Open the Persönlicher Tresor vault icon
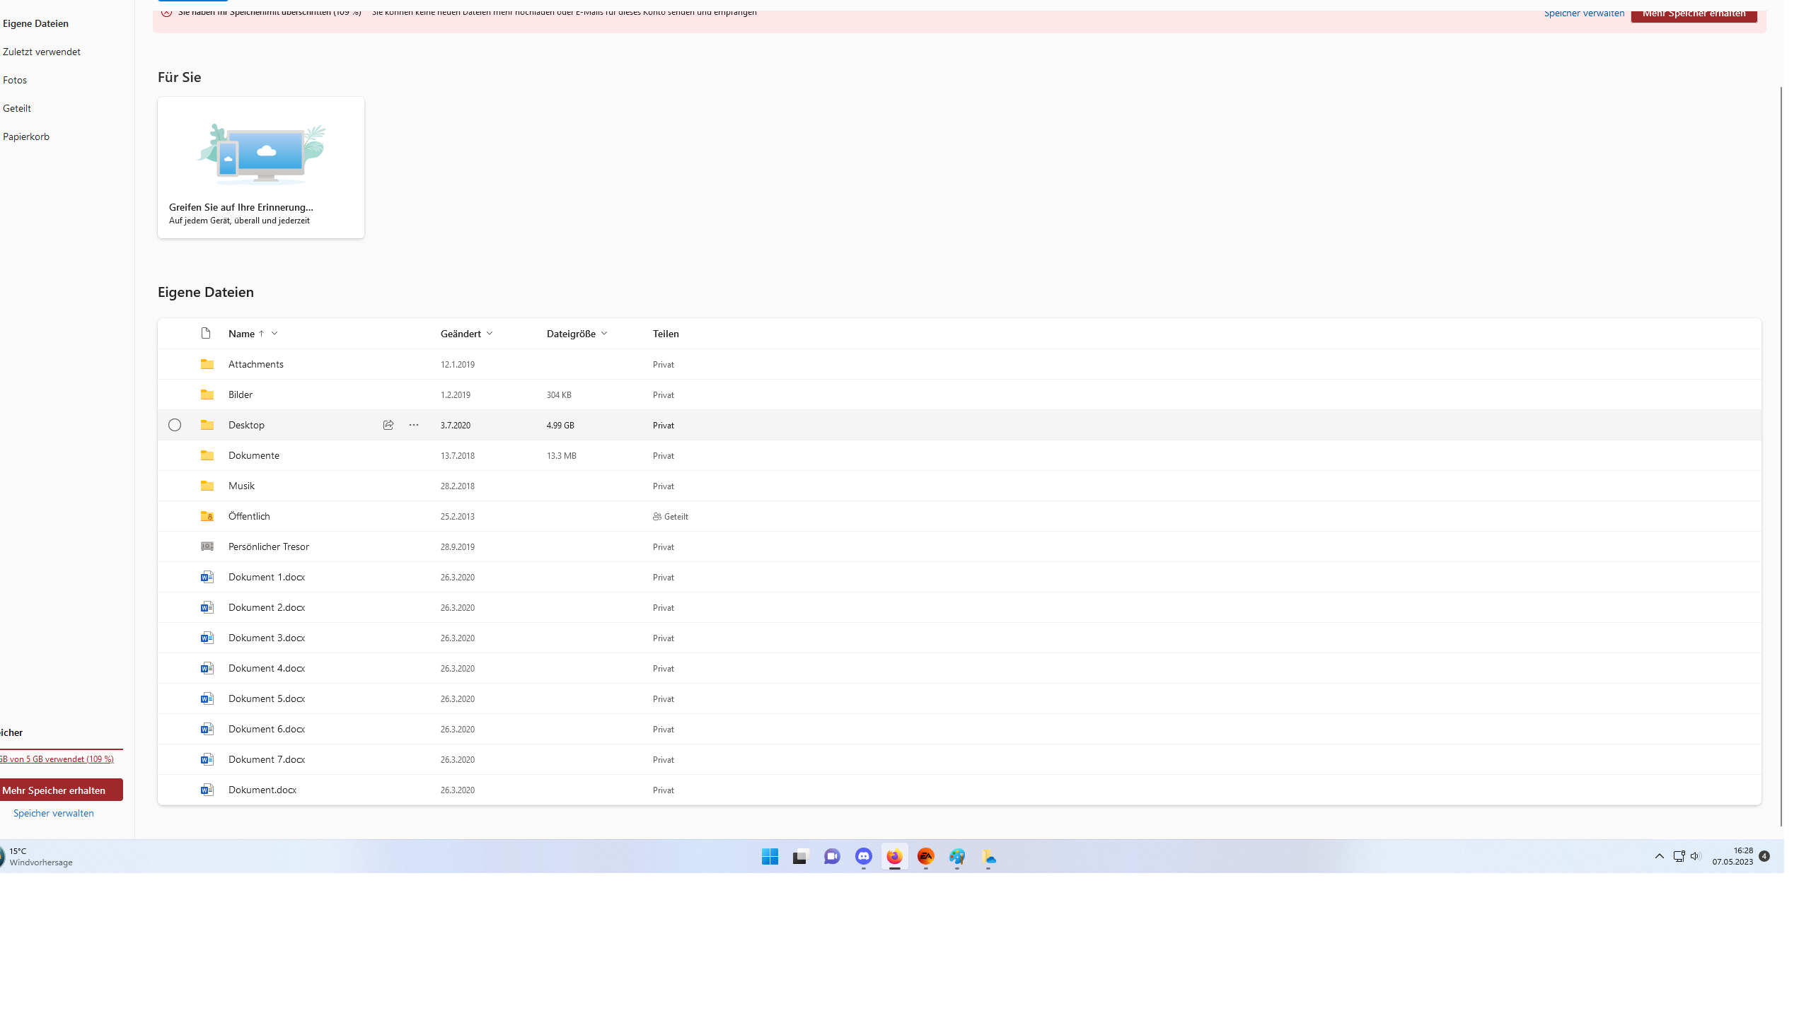This screenshot has width=1811, height=1018. 207,546
